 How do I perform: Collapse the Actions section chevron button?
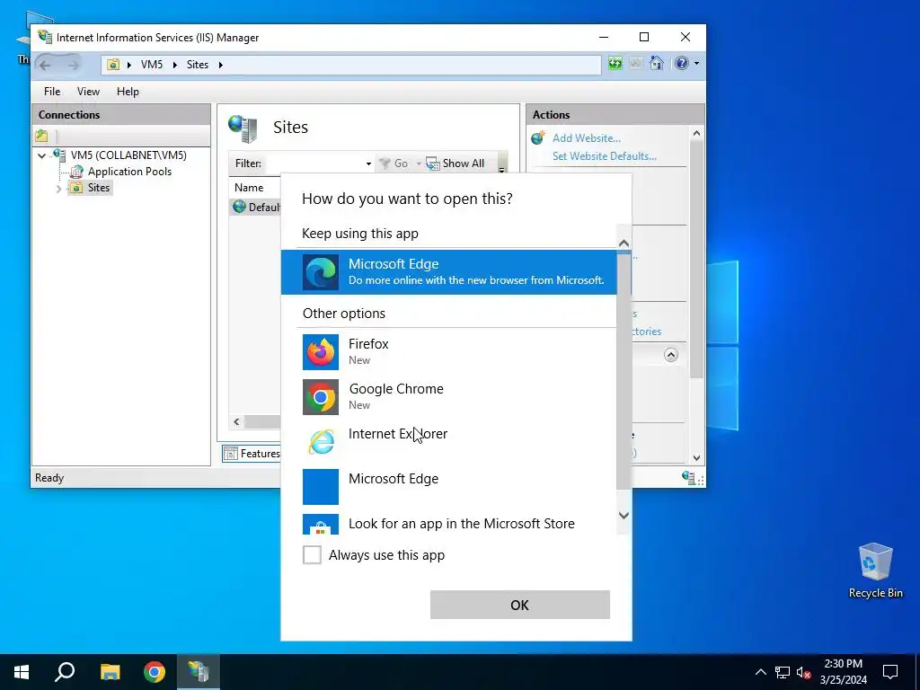[x=670, y=355]
